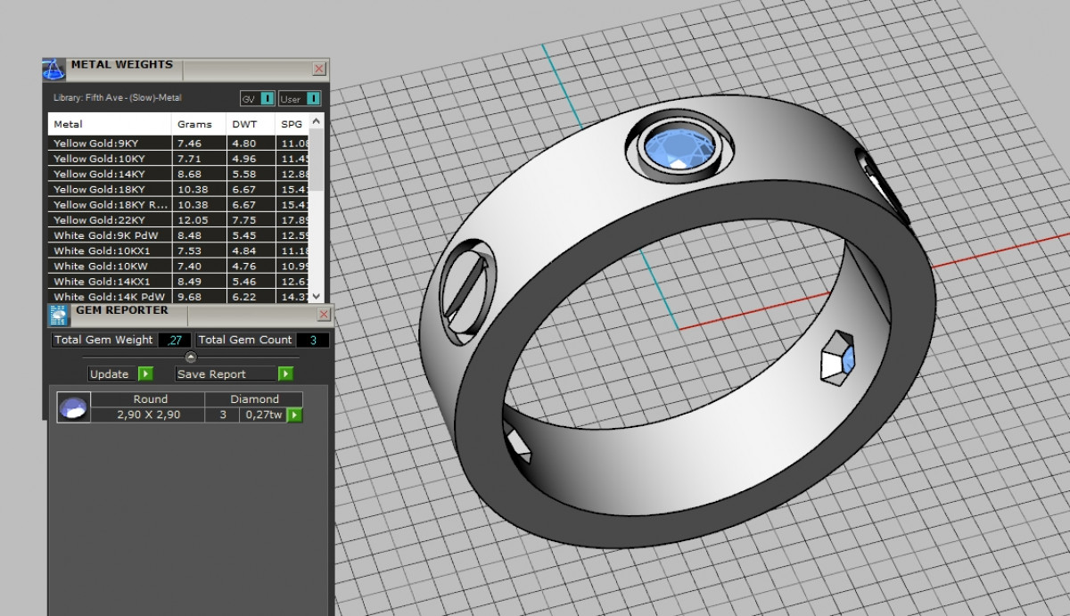Image resolution: width=1070 pixels, height=616 pixels.
Task: Click the green arrow beside Update
Action: tap(145, 374)
